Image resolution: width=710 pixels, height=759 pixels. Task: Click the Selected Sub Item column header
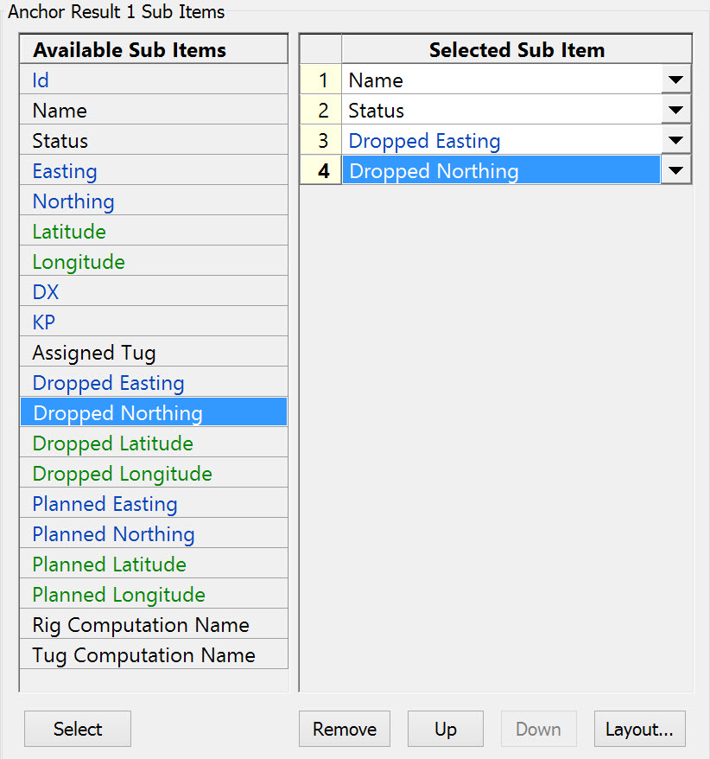click(x=517, y=50)
